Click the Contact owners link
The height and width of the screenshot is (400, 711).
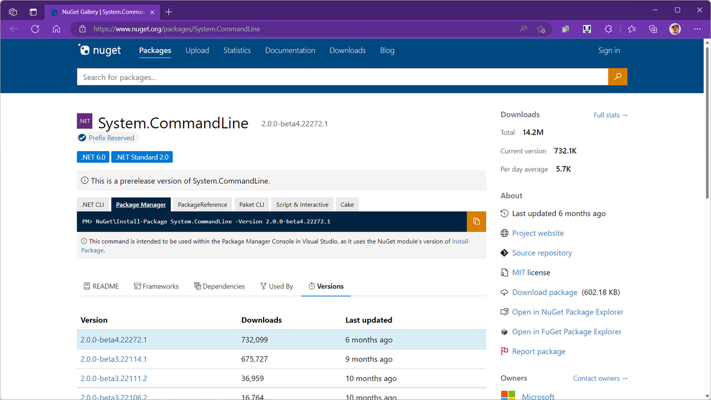pyautogui.click(x=601, y=378)
